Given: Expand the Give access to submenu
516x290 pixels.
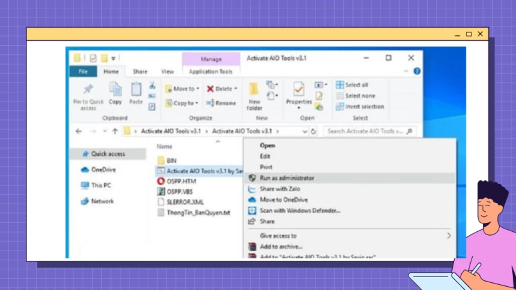Looking at the screenshot, I should [x=449, y=236].
